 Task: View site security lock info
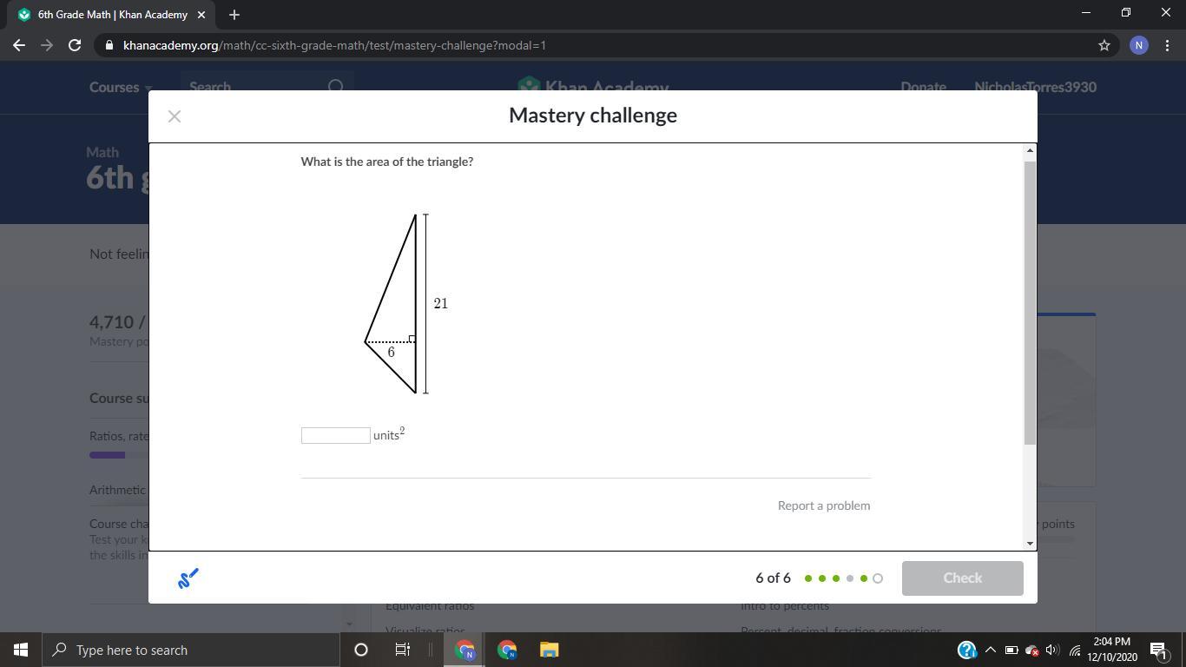click(109, 45)
